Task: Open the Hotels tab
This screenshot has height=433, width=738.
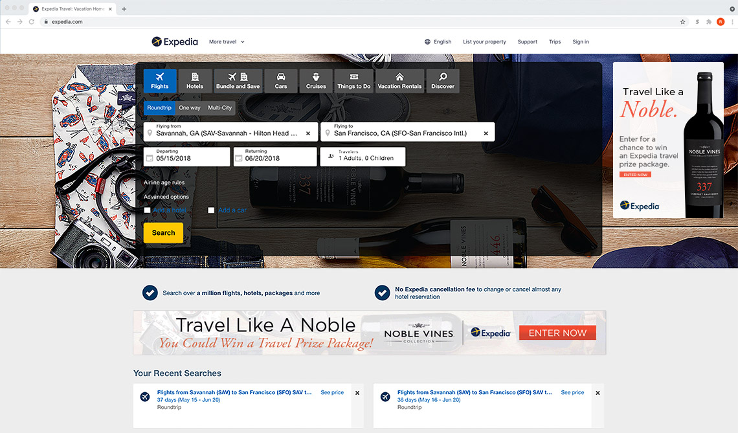Action: coord(194,80)
